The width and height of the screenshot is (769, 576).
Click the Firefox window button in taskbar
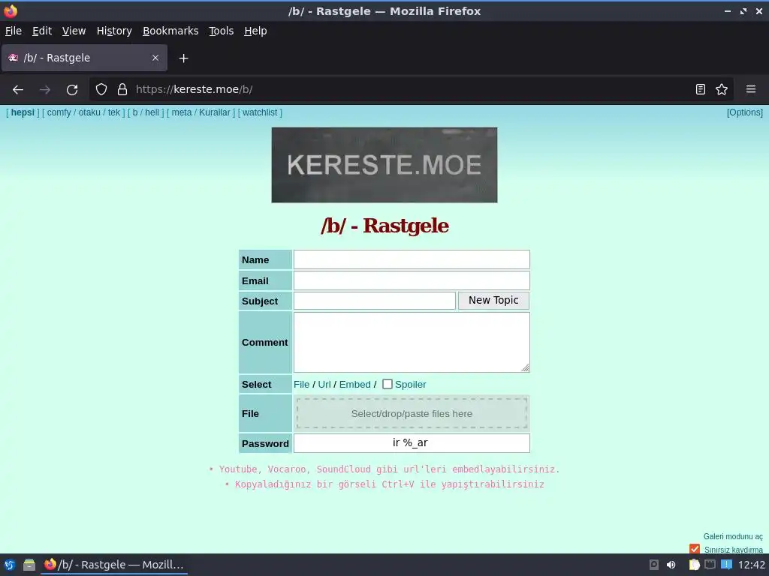pos(114,565)
